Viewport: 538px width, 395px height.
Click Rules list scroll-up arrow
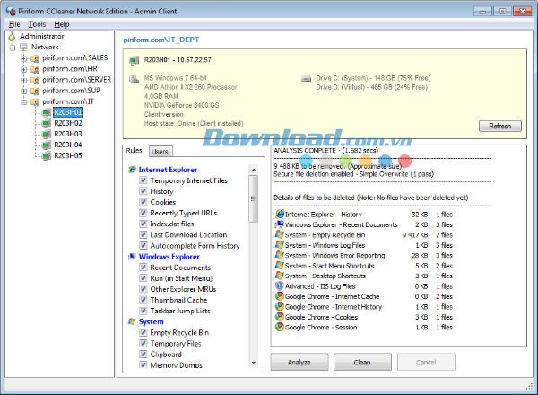(254, 170)
